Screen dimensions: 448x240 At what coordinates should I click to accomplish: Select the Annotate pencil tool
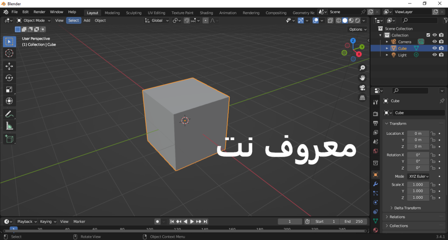point(9,114)
